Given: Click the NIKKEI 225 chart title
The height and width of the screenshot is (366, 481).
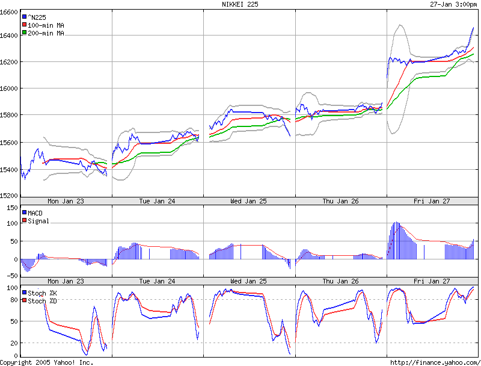Looking at the screenshot, I should 240,4.
